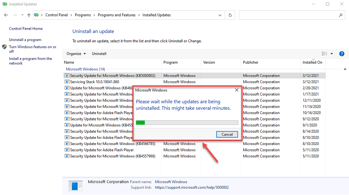The image size is (349, 195).
Task: Click Uninstall in the toolbar
Action: [99, 54]
